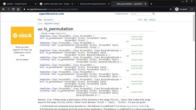Image resolution: width=196 pixels, height=110 pixels.
Task: Click the overload label (4)
Action: 127,87
